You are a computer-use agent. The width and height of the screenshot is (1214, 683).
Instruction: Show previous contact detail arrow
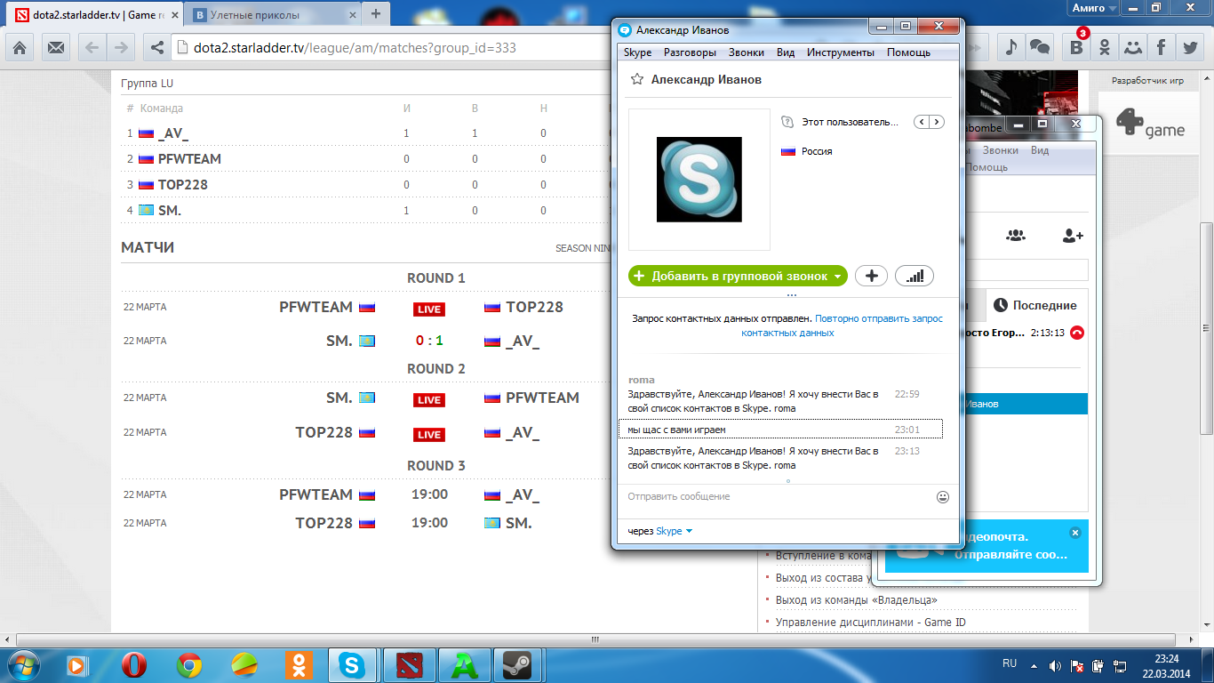click(922, 122)
